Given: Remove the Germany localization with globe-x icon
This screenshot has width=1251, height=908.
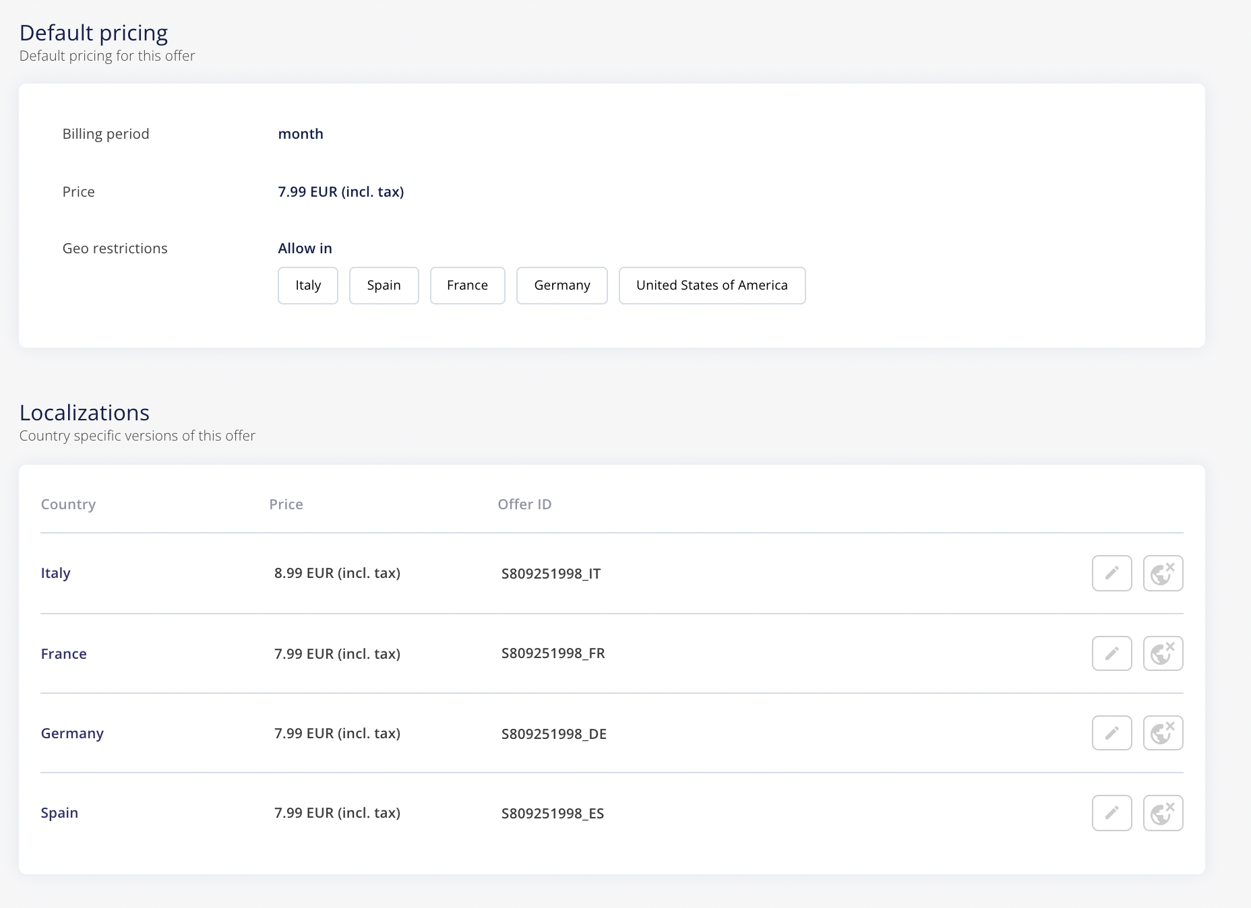Looking at the screenshot, I should 1163,733.
